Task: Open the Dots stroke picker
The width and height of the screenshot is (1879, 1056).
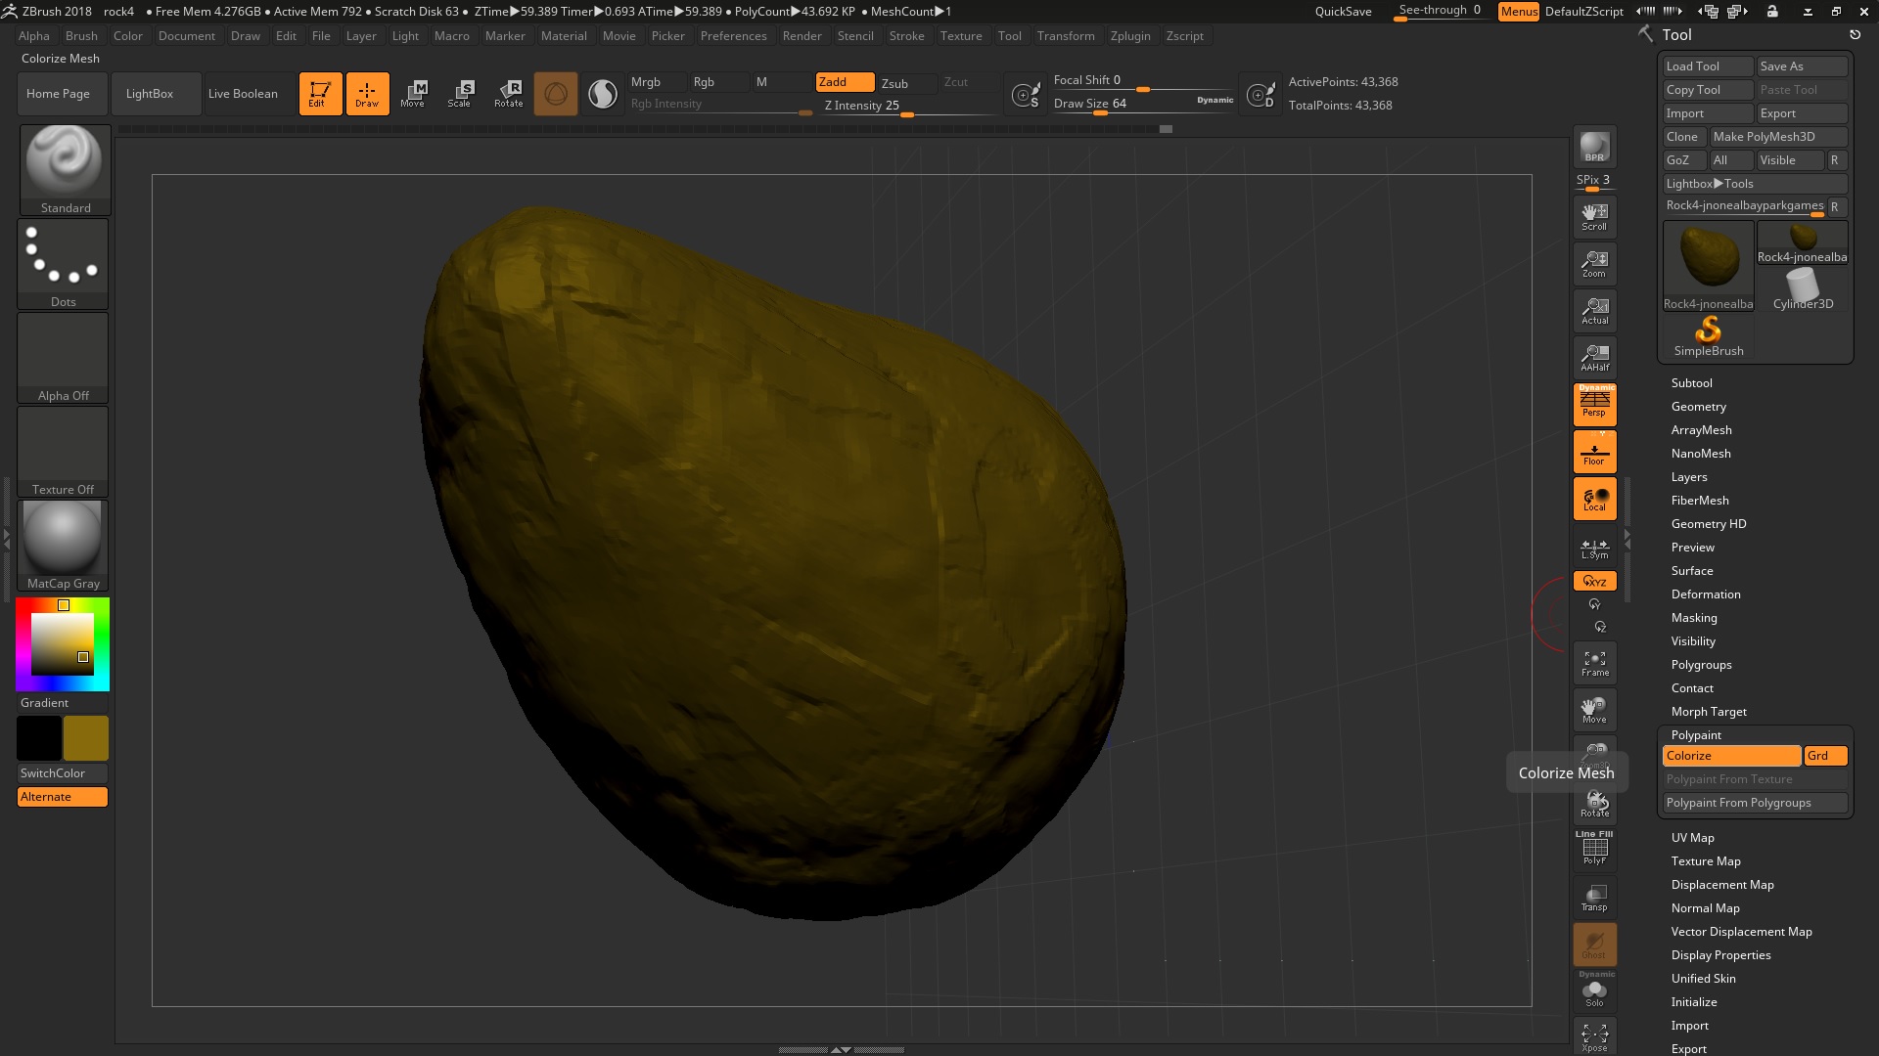Action: 63,264
